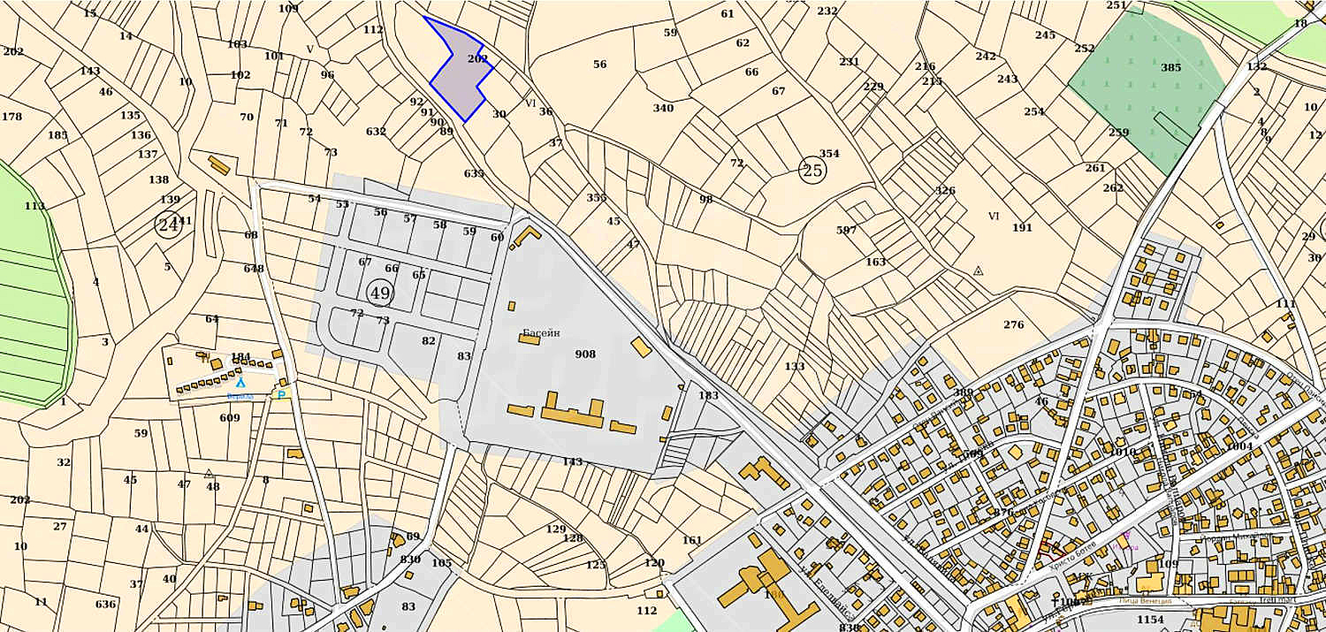The image size is (1326, 632).
Task: Click the circled district number 49
Action: (x=380, y=293)
